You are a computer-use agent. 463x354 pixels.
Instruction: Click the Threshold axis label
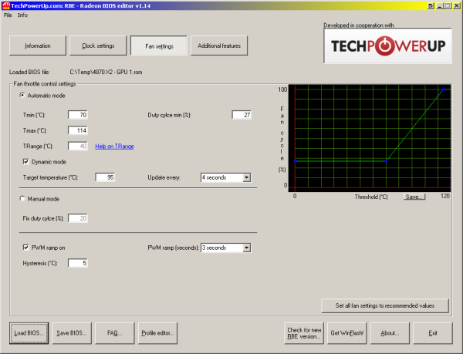pyautogui.click(x=371, y=197)
